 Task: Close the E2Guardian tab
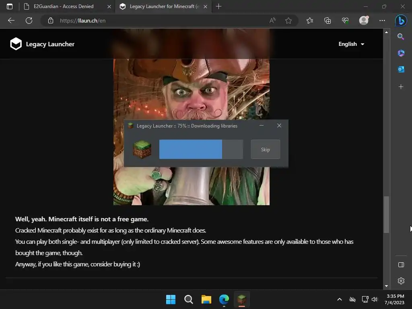pos(109,6)
